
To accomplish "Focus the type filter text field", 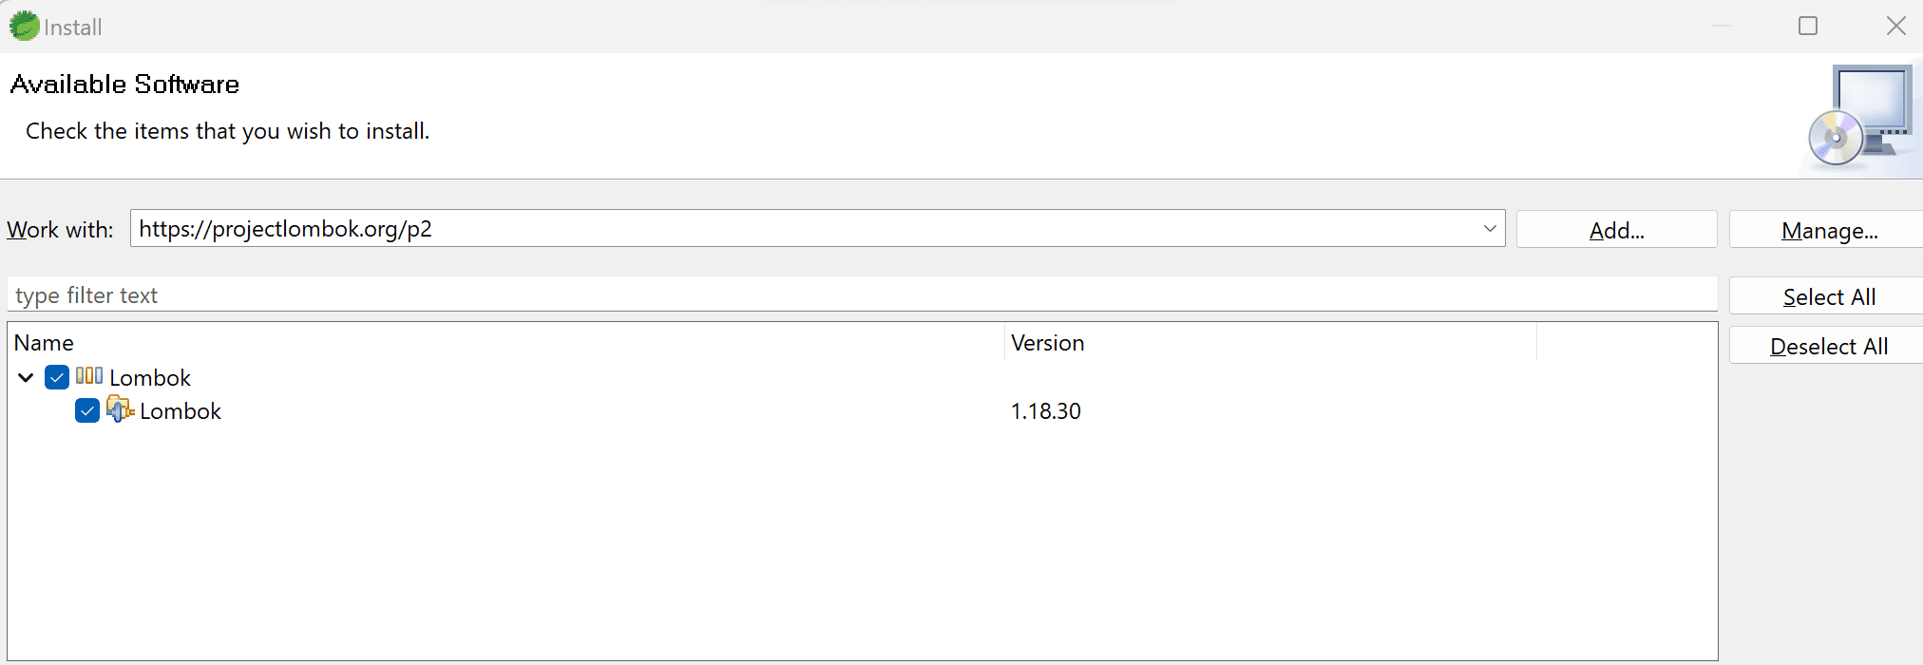I will (x=855, y=295).
